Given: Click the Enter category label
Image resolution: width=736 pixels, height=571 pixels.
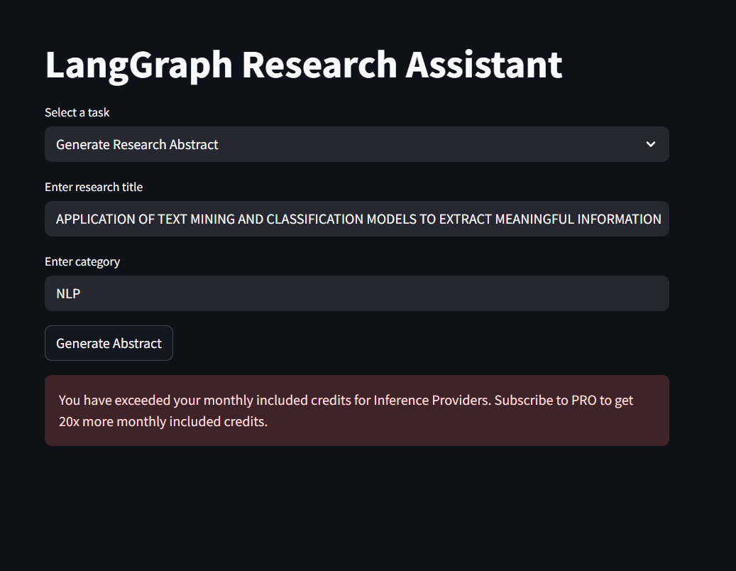Looking at the screenshot, I should pos(82,261).
